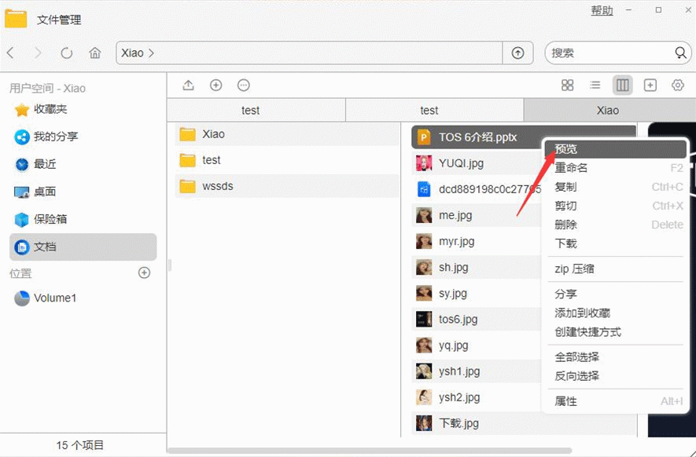Open file manager settings gear
This screenshot has height=457, width=696.
[x=677, y=85]
